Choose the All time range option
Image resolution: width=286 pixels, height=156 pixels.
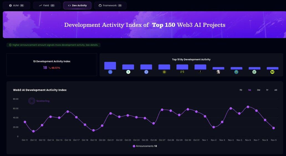click(x=275, y=90)
